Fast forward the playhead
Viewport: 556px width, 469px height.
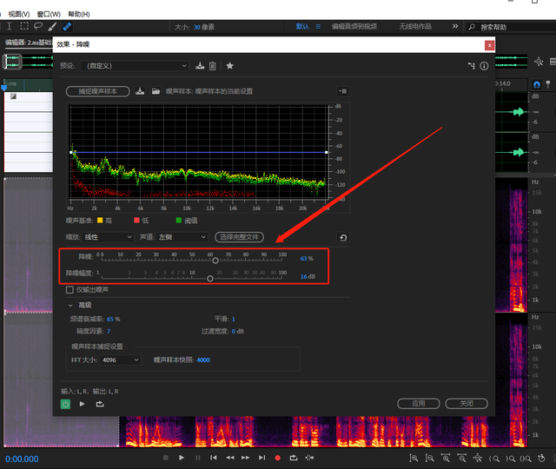[245, 458]
